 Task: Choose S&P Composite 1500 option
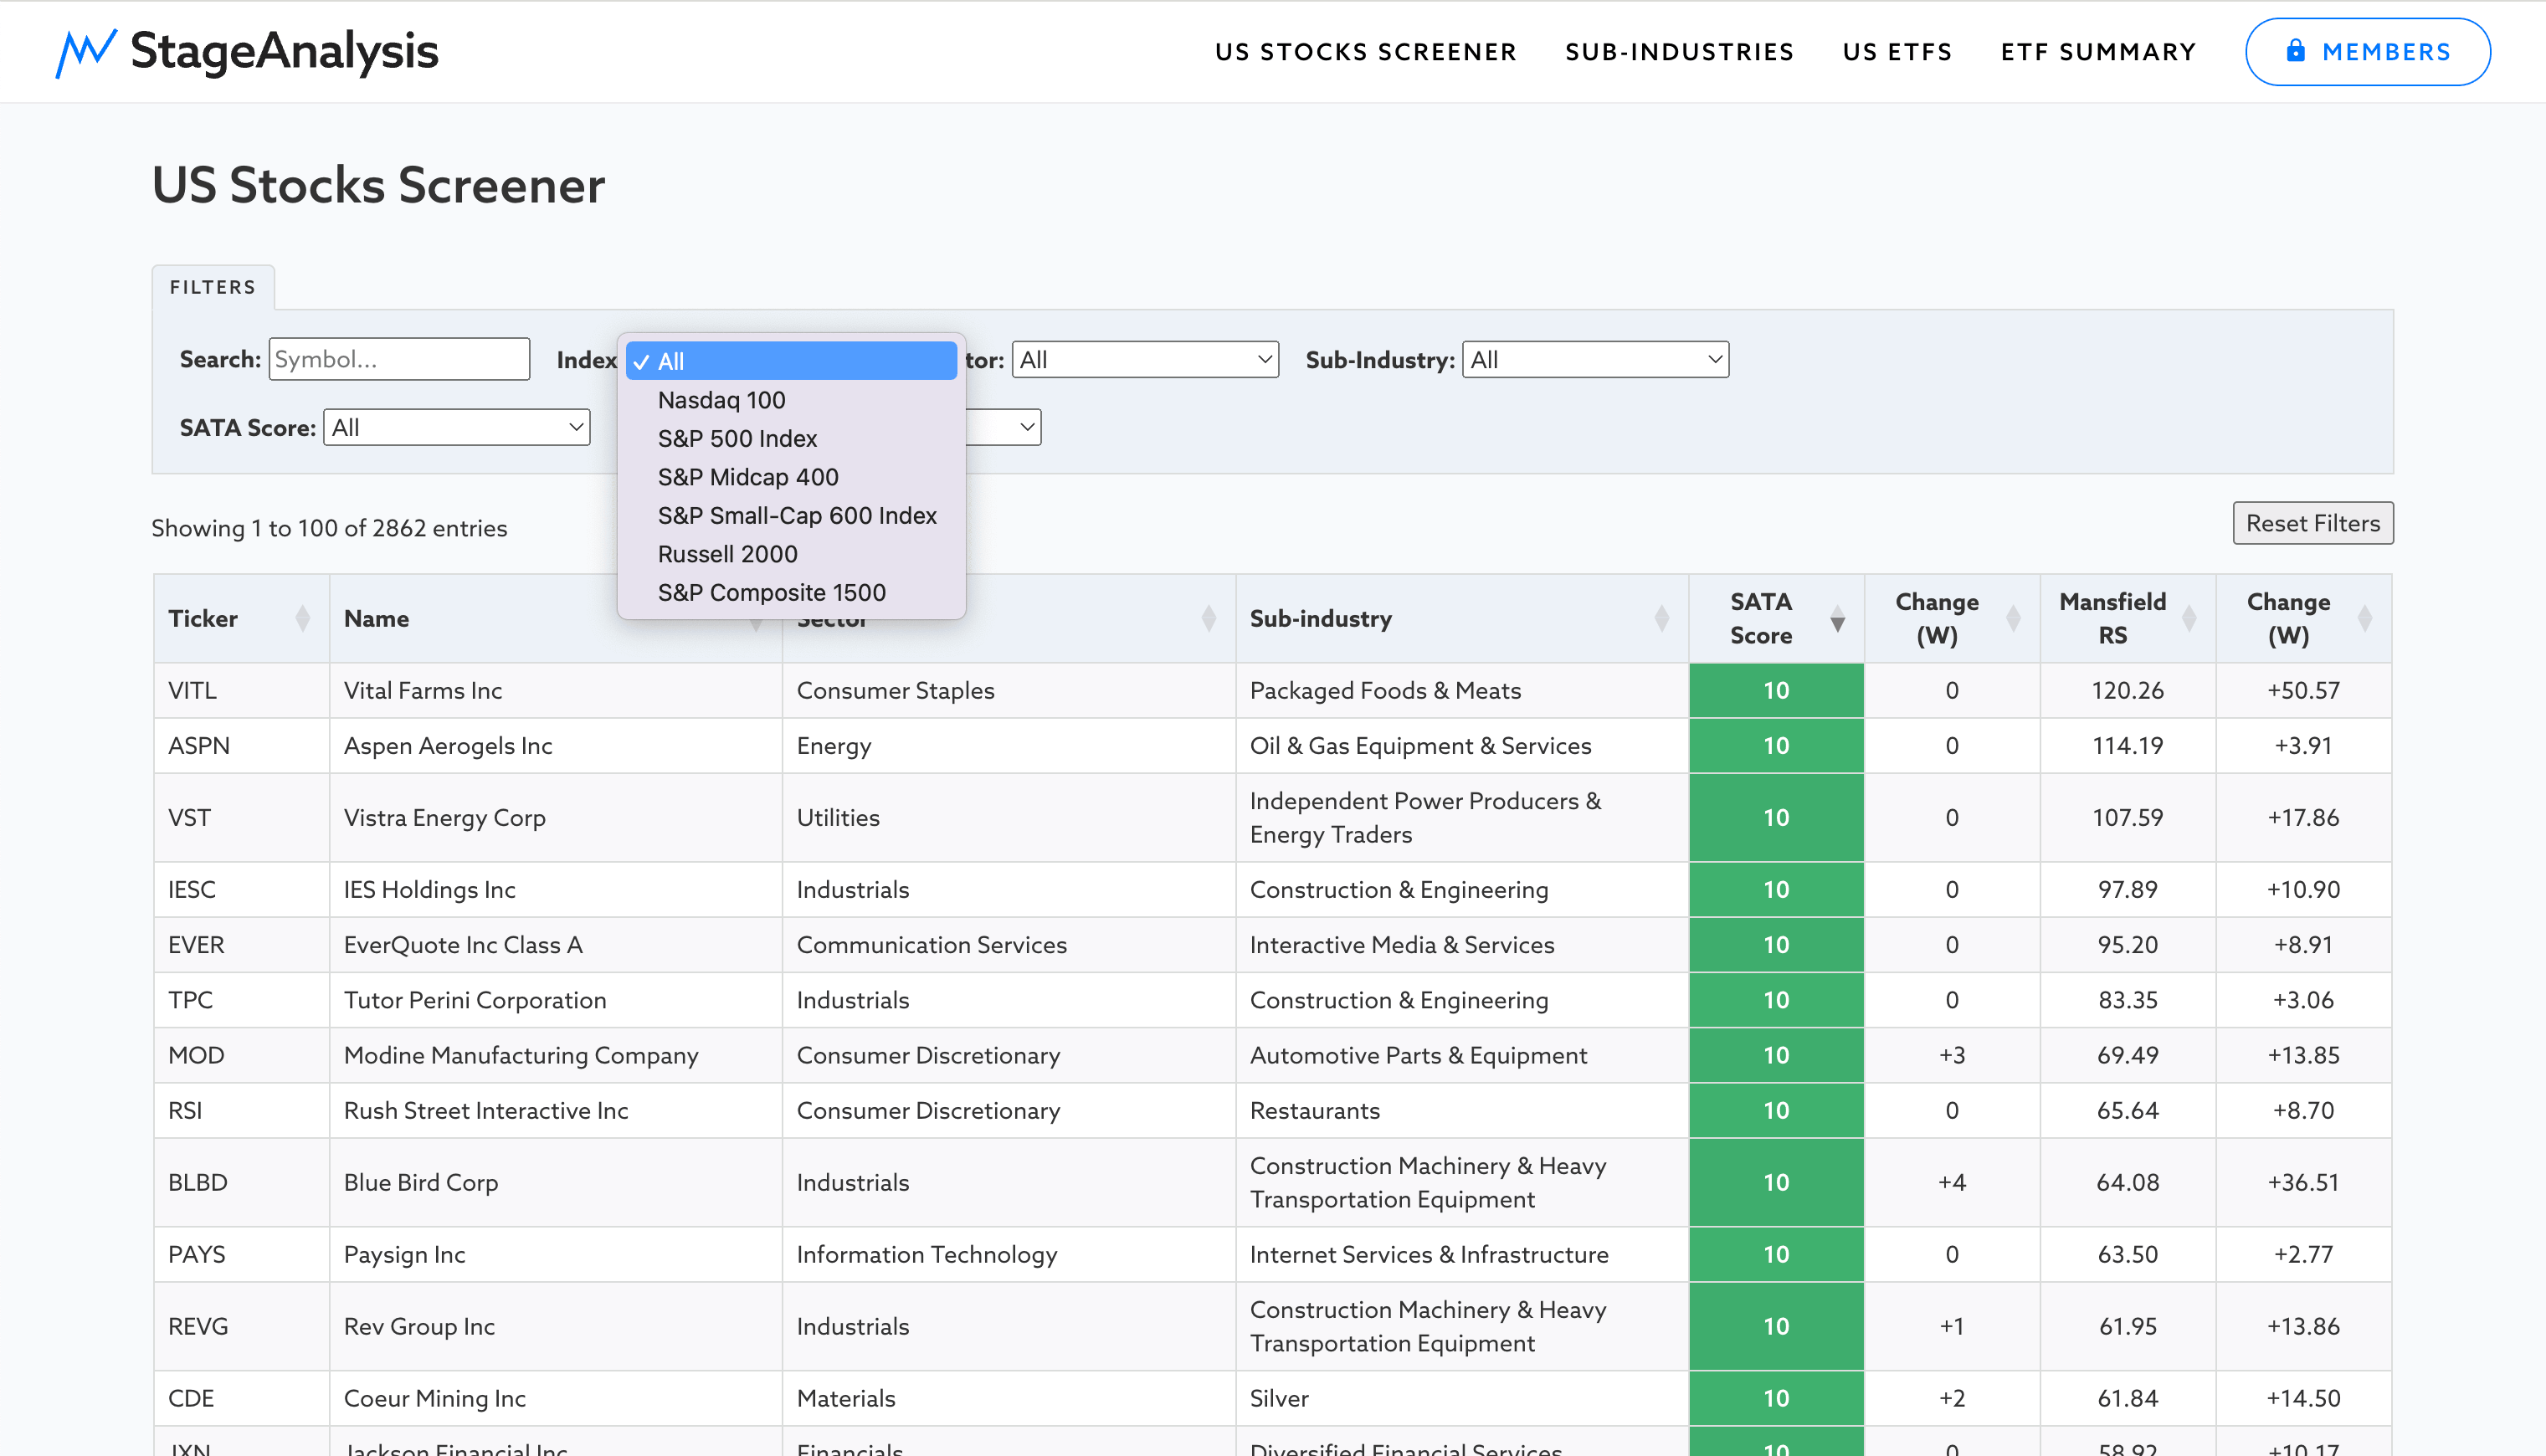click(x=791, y=592)
